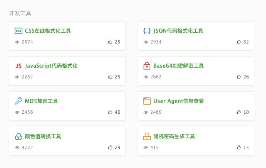Click the orange padlock password generator icon
266x168 pixels.
[147, 136]
